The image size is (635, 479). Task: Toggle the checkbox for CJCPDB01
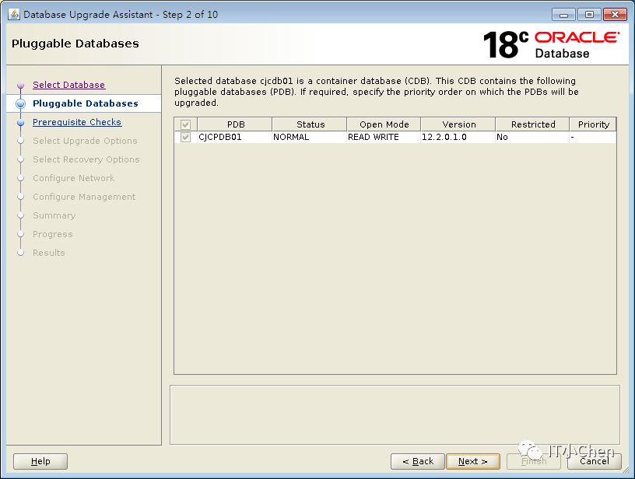pos(185,137)
